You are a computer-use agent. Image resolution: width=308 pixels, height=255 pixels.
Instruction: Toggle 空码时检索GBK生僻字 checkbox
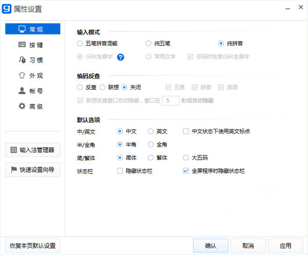pyautogui.click(x=190, y=57)
